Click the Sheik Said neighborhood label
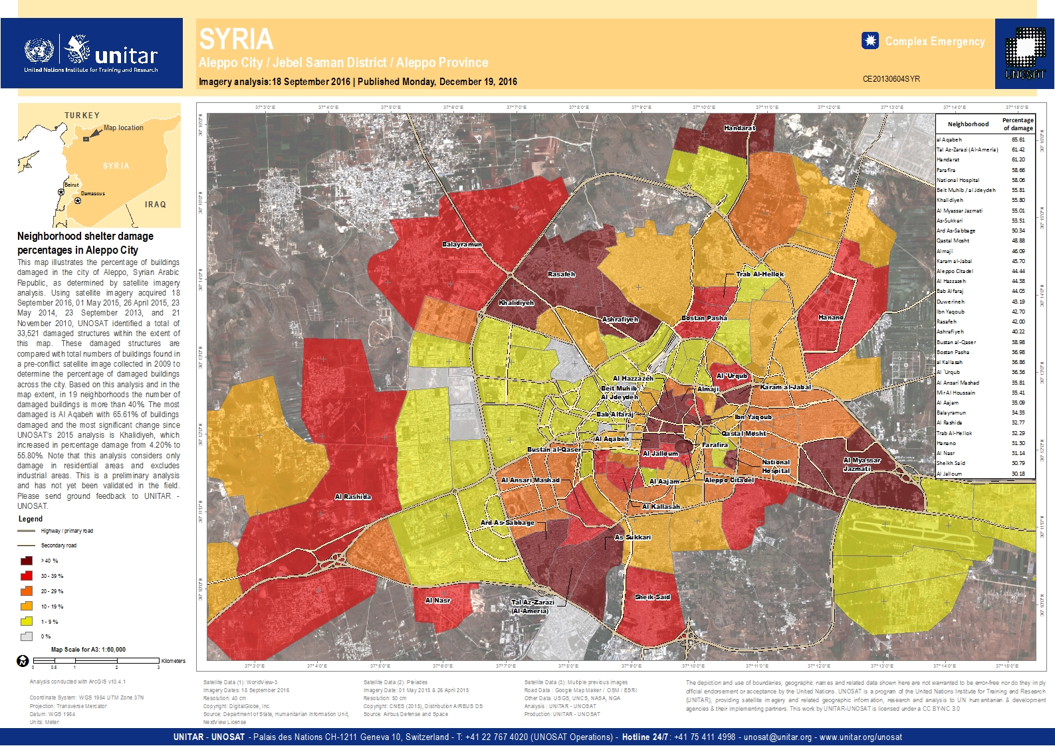Viewport: 1055px width, 746px height. (652, 597)
